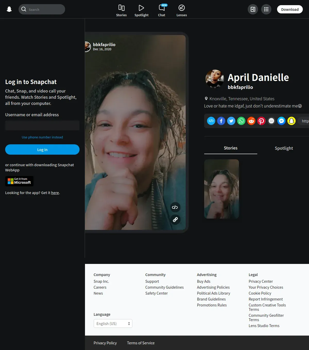This screenshot has height=350, width=309.
Task: Click Use phone number instead
Action: point(42,137)
